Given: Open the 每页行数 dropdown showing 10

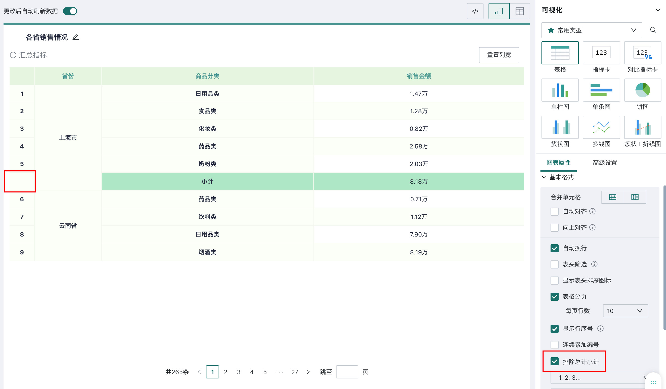Looking at the screenshot, I should point(625,311).
